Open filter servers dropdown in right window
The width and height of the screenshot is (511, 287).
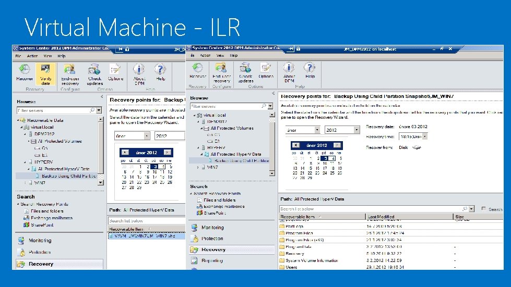point(270,106)
